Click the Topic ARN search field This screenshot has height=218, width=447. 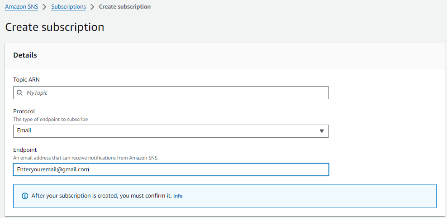click(171, 93)
